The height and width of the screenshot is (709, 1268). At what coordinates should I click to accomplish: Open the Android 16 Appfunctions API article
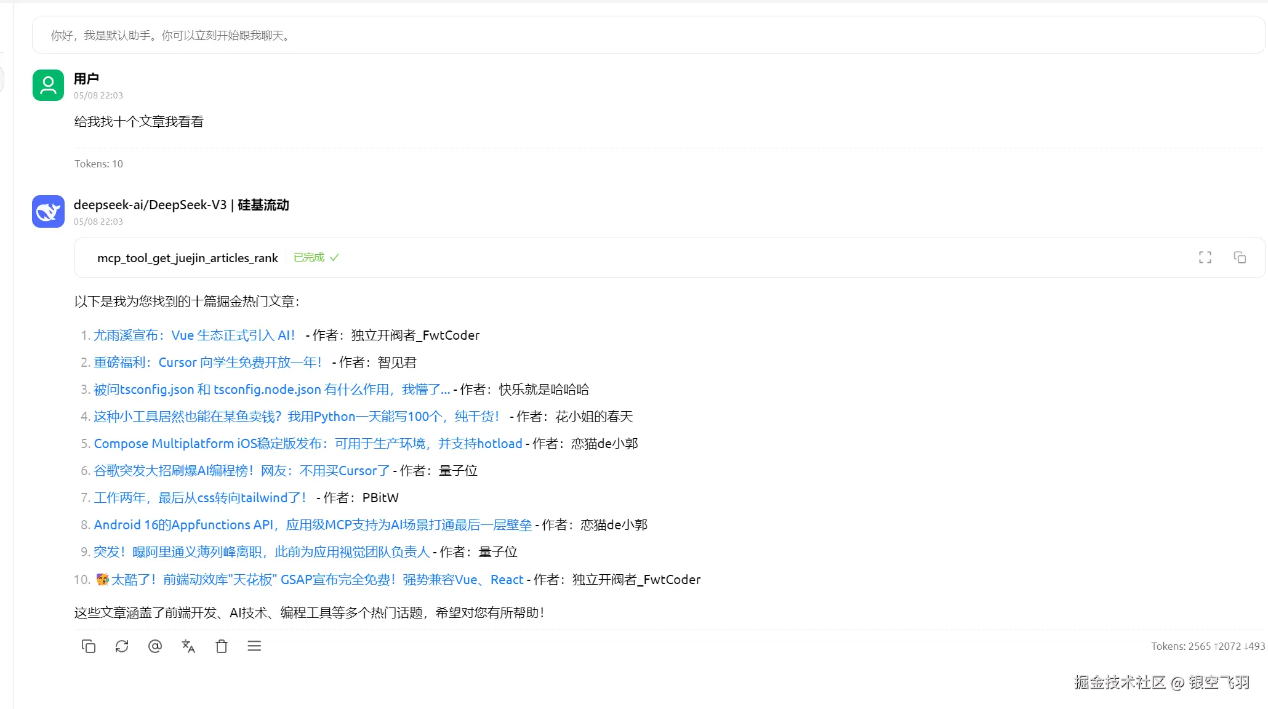coord(313,525)
